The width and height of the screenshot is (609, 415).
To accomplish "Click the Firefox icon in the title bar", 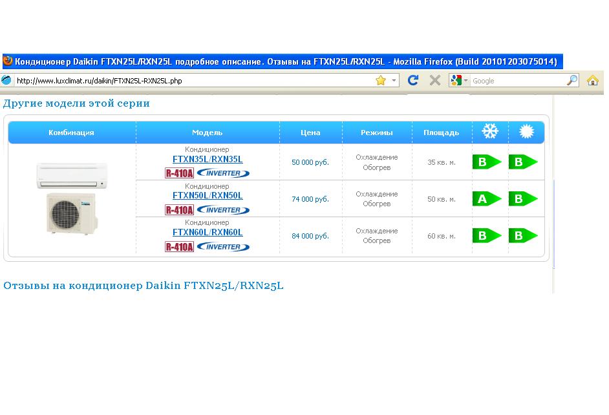I will (8, 61).
